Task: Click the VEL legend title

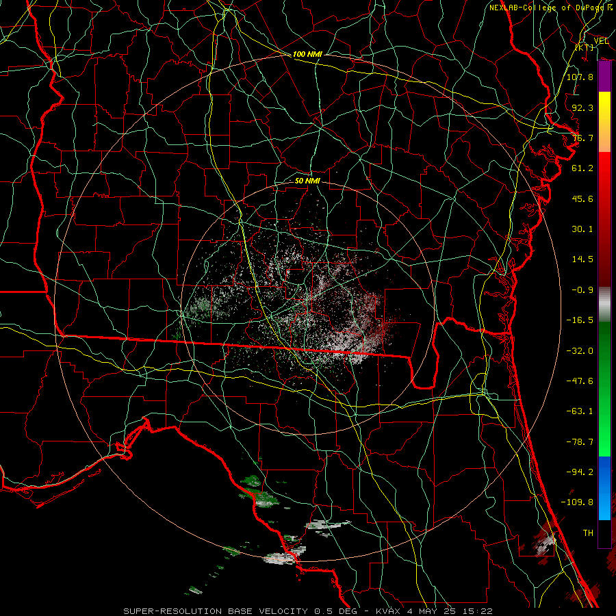Action: (x=602, y=41)
